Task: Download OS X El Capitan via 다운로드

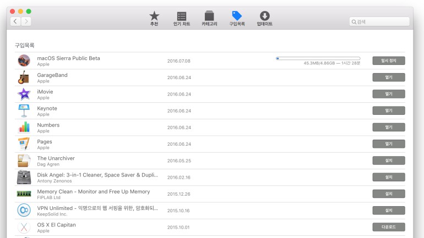Action: click(x=388, y=227)
